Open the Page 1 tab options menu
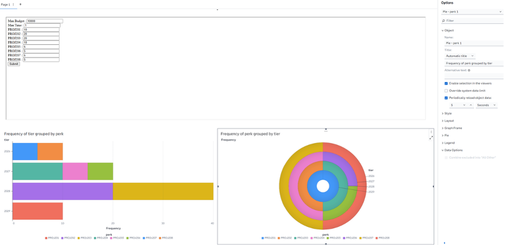 click(x=14, y=4)
